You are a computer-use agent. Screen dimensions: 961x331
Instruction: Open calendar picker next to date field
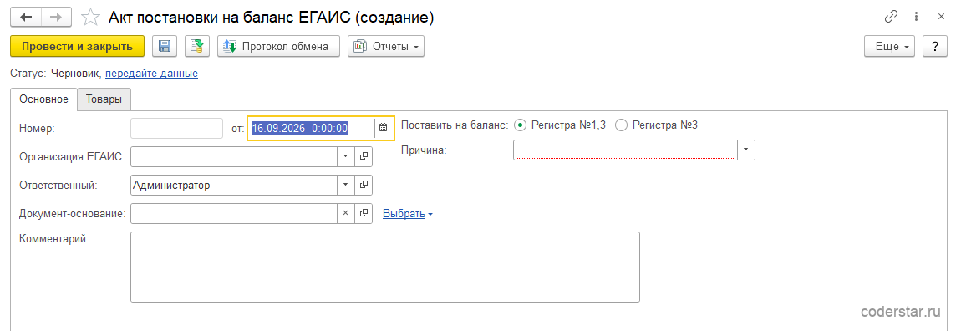click(383, 128)
